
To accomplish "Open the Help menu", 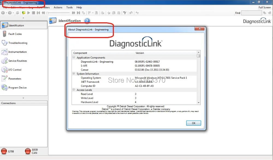I will point(79,7).
